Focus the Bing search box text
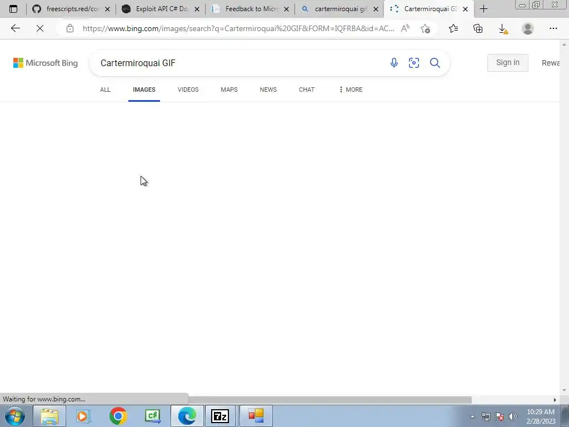Screen dimensions: 569x427 pos(239,63)
